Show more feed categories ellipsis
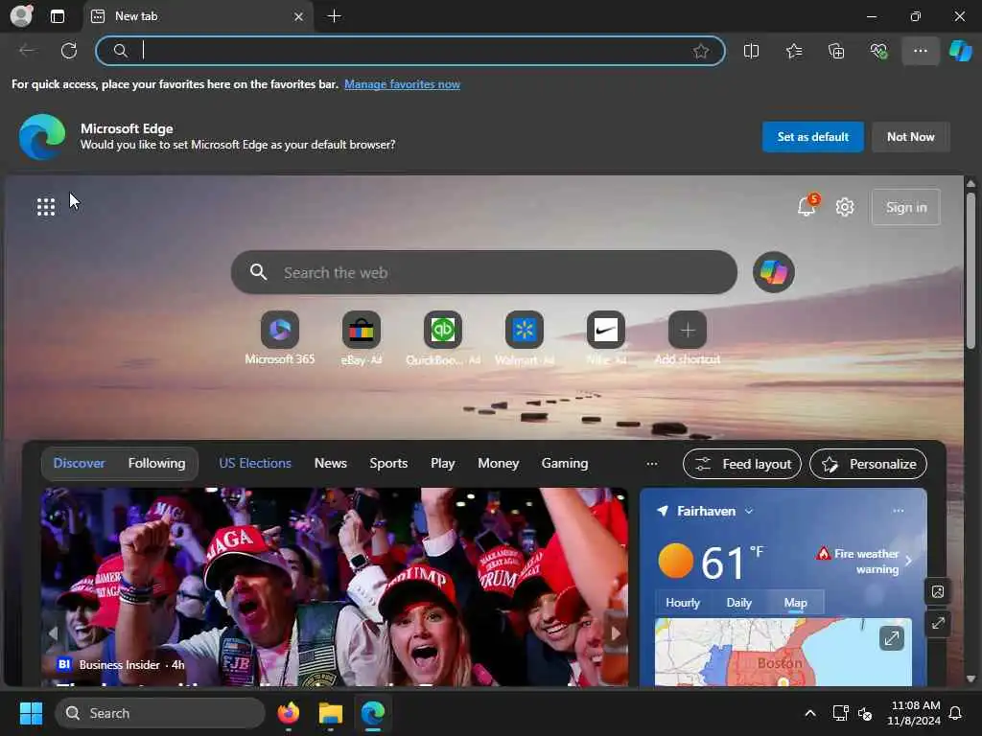The width and height of the screenshot is (982, 736). [x=652, y=464]
